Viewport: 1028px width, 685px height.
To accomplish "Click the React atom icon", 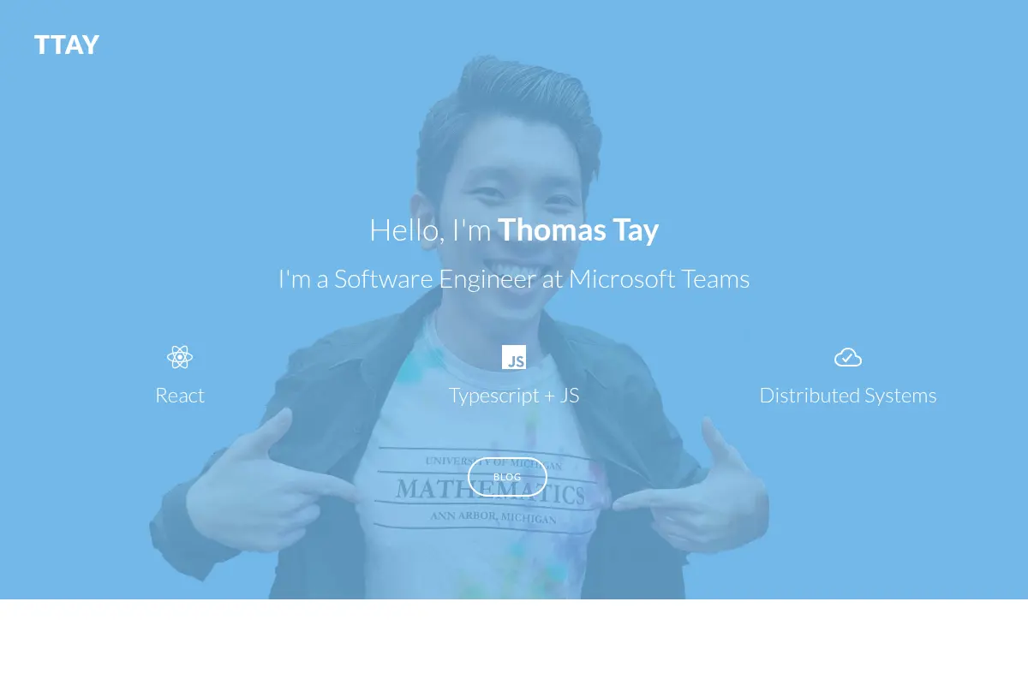I will pyautogui.click(x=180, y=357).
